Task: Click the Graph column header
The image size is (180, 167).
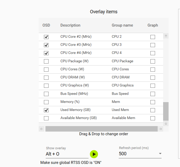Action: click(153, 25)
